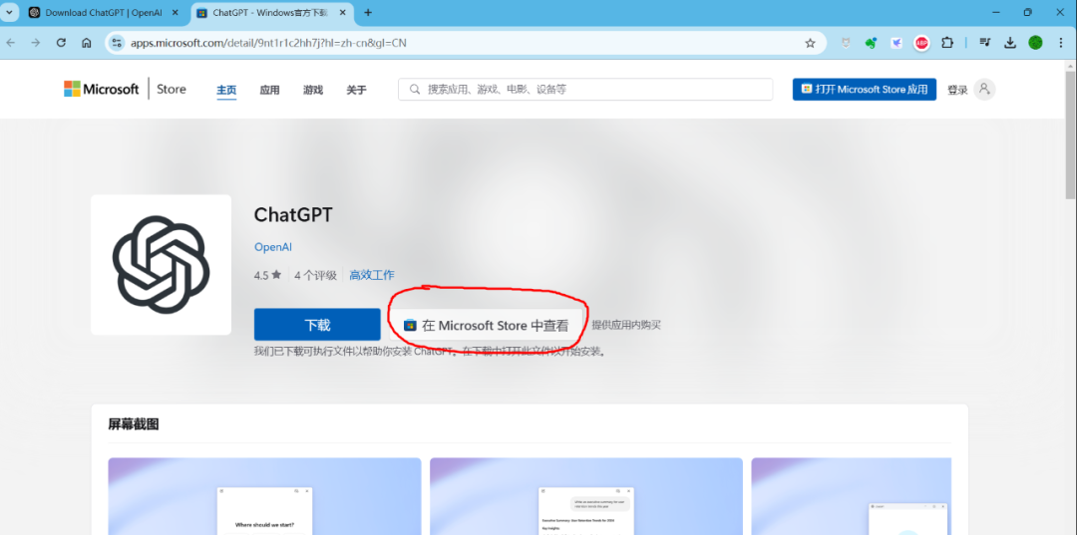Click the Microsoft logo in header
The width and height of the screenshot is (1077, 535).
[x=102, y=89]
